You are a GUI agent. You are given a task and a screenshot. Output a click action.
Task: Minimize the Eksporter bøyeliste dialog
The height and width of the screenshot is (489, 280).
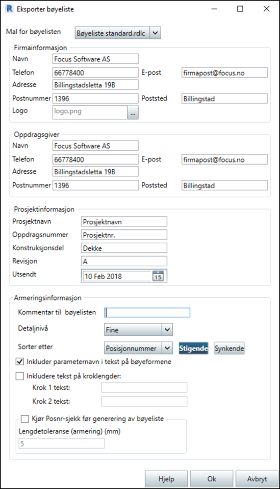[x=214, y=9]
